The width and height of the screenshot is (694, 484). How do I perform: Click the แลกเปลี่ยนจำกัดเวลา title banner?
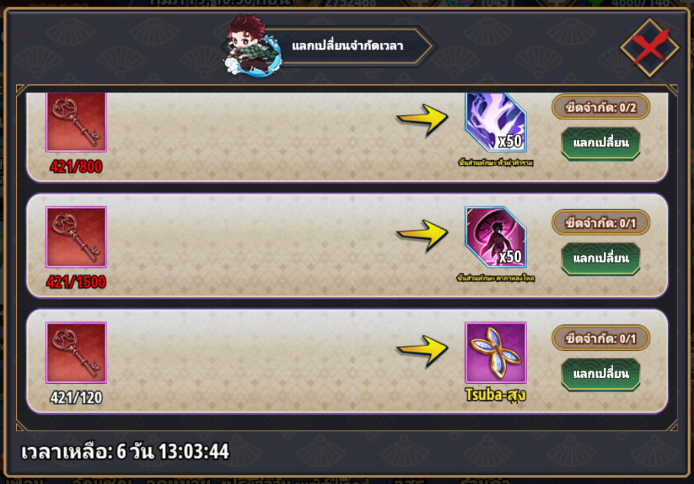pyautogui.click(x=347, y=46)
